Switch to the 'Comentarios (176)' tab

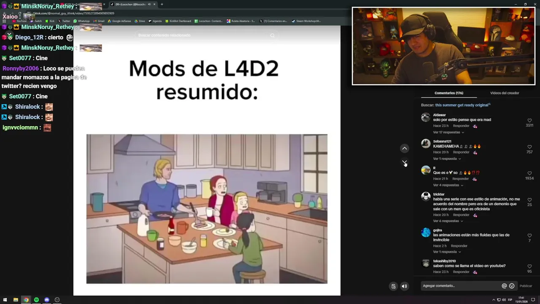tap(448, 93)
